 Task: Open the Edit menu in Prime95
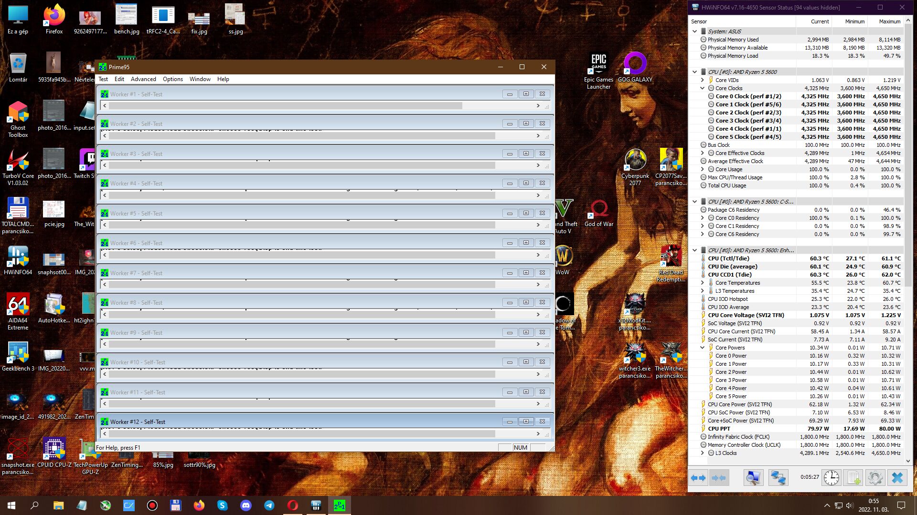tap(119, 79)
